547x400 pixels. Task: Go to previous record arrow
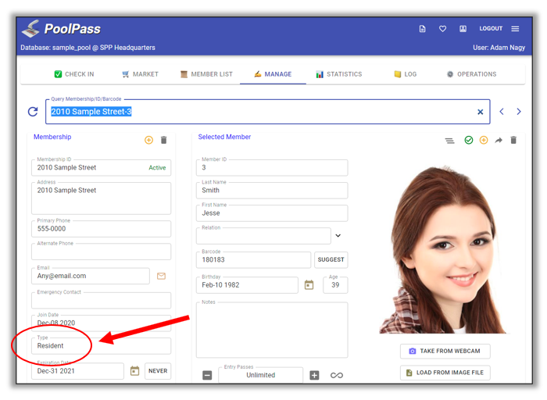point(502,112)
